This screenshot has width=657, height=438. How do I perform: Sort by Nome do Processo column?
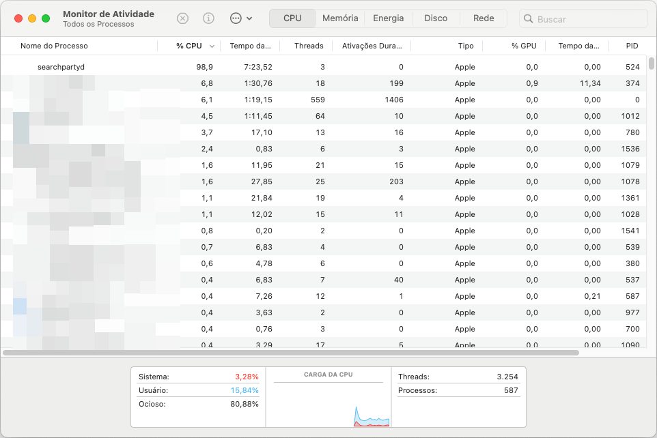(54, 46)
